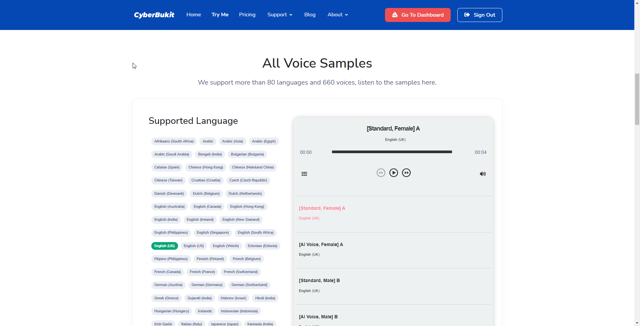
Task: Choose Chinese (Mainland China) language
Action: pyautogui.click(x=253, y=167)
